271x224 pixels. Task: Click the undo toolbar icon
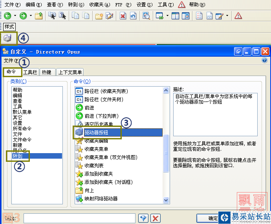(133, 16)
